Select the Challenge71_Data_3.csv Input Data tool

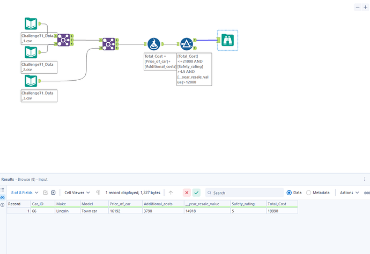coord(31,81)
